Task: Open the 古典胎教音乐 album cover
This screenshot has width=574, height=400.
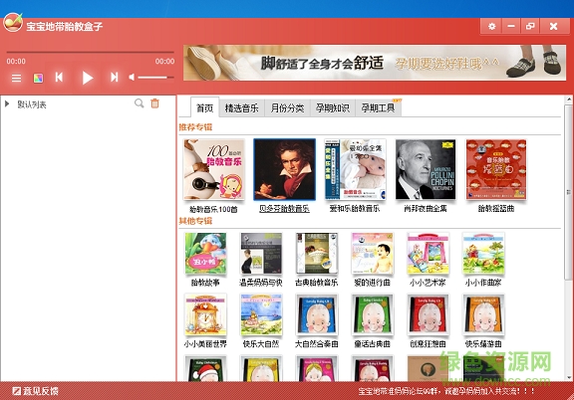Action: [317, 254]
